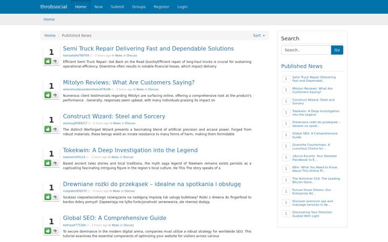The height and width of the screenshot is (242, 388).
Task: Go to Submit page in navbar
Action: coord(117,6)
